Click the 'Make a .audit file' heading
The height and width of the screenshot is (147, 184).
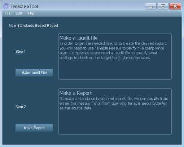pos(78,38)
